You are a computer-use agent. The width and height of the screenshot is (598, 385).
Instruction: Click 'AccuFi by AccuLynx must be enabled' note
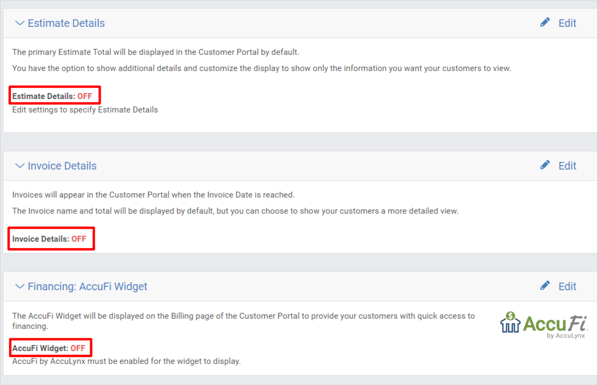[x=126, y=361]
